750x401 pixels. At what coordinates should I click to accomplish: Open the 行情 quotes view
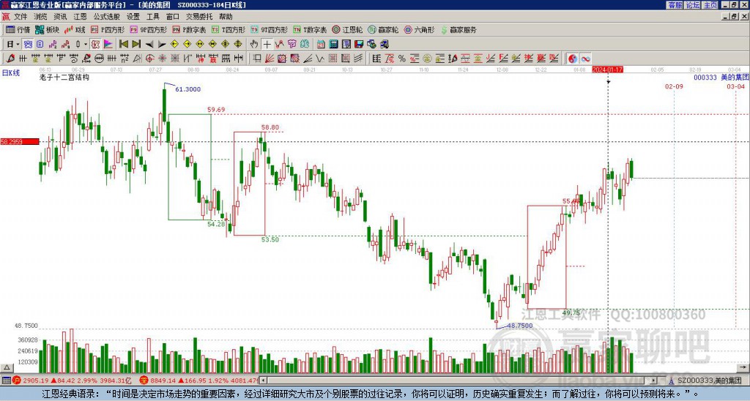pyautogui.click(x=18, y=29)
